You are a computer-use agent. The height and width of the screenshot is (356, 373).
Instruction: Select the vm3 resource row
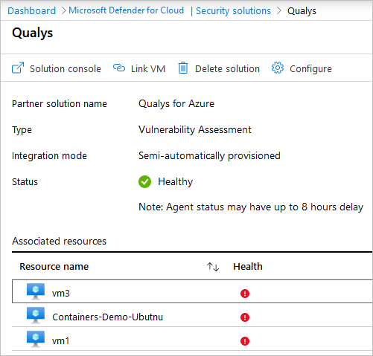pyautogui.click(x=192, y=291)
